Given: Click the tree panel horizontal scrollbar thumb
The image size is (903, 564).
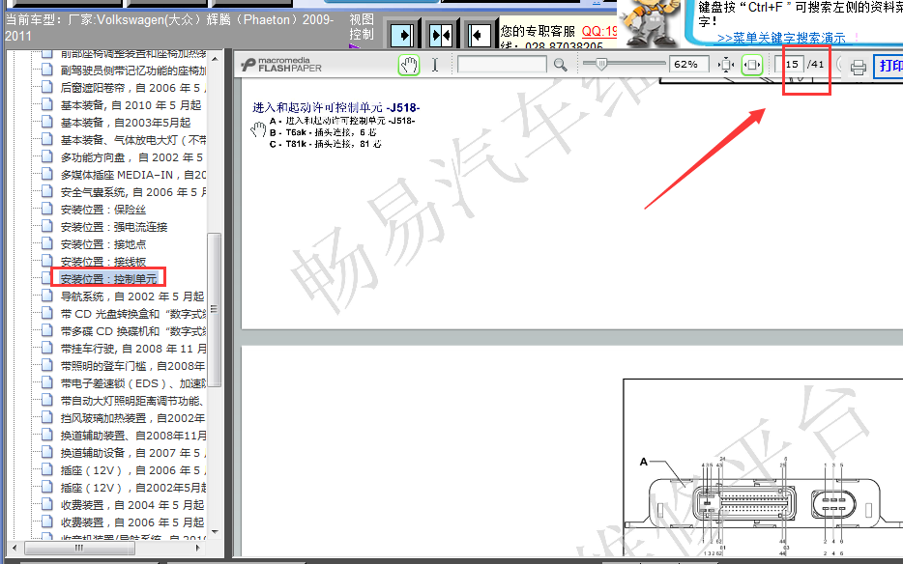Looking at the screenshot, I should pyautogui.click(x=79, y=548).
